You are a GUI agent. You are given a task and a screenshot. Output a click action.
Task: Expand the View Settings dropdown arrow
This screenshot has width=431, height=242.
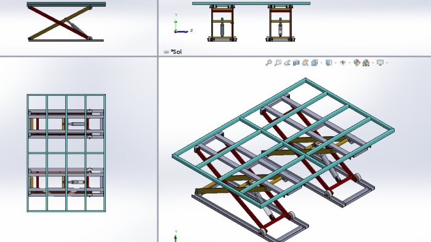(387, 63)
